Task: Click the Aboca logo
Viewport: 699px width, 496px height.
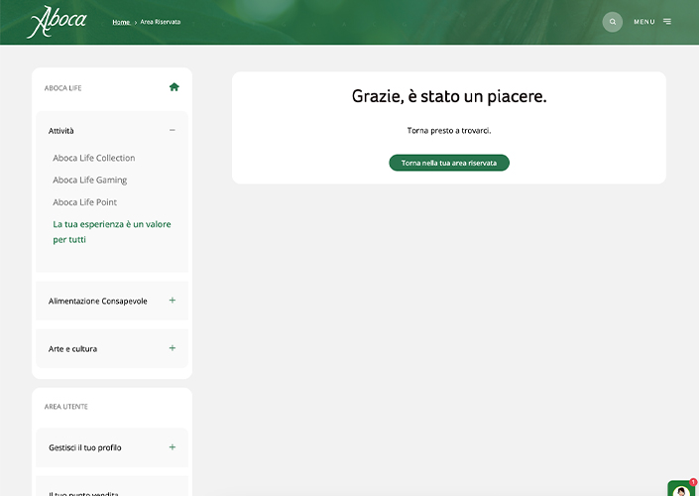Action: pyautogui.click(x=57, y=22)
